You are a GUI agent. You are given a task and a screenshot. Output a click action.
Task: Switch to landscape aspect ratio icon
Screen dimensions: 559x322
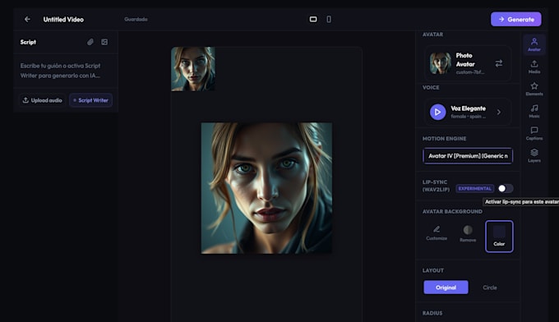coord(313,19)
